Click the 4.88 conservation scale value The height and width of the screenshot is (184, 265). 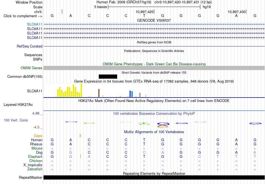(36, 113)
